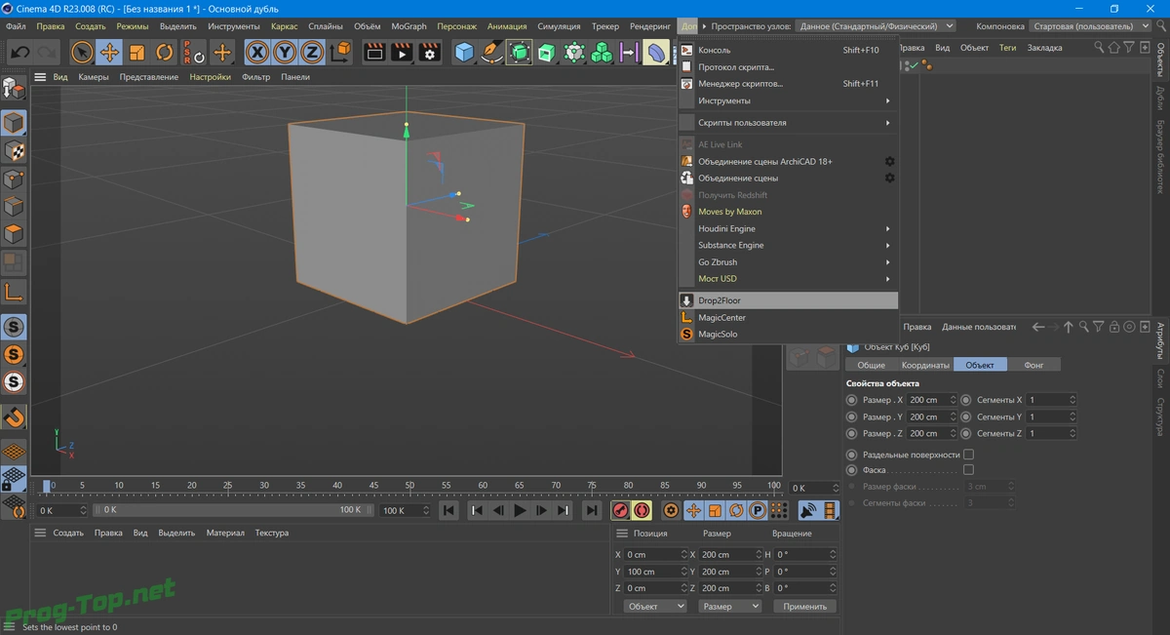Toggle animation dot for Размер . X
1170x635 pixels.
[x=852, y=400]
